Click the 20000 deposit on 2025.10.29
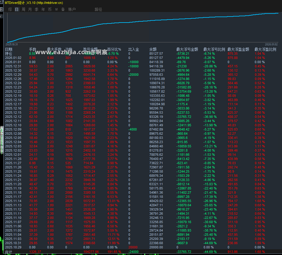Screen dimensions: 282x255 [133, 247]
